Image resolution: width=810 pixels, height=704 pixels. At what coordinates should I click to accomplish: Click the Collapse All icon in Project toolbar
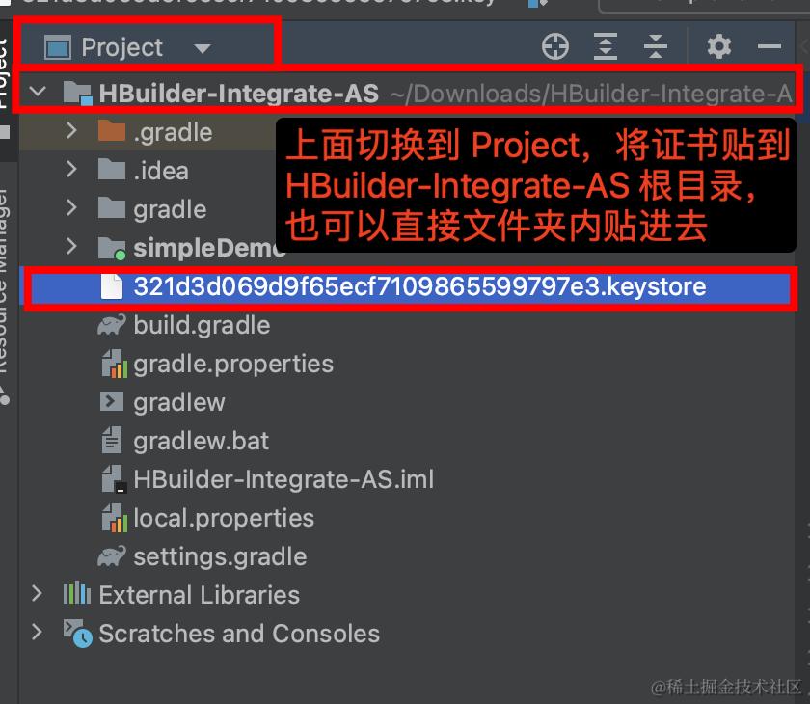656,46
